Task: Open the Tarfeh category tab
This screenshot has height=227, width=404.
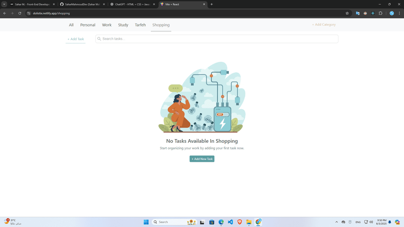Action: point(140,25)
